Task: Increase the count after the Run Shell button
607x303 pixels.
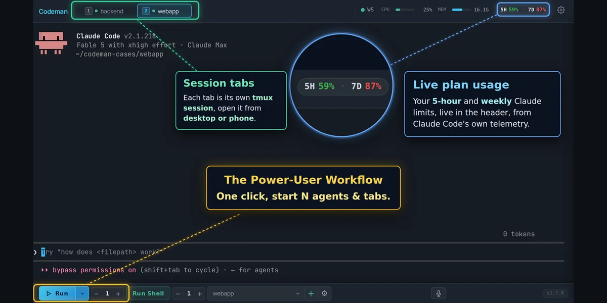Action: click(200, 293)
